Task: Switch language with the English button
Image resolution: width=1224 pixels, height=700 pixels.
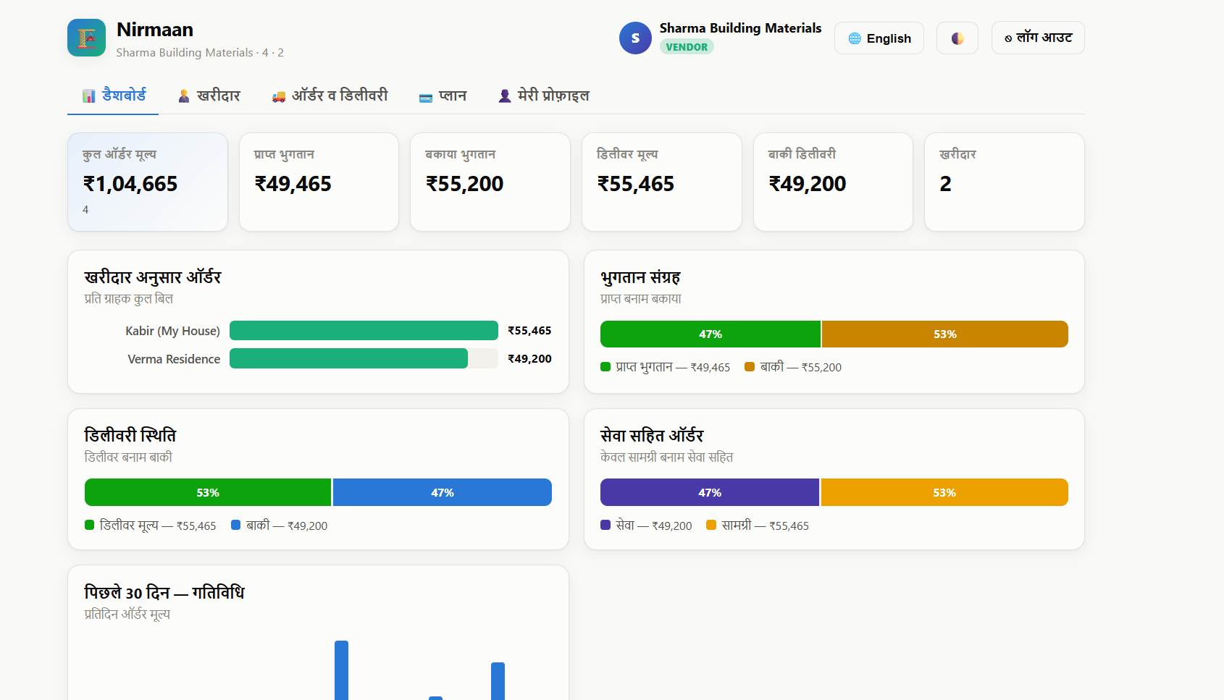Action: (879, 38)
